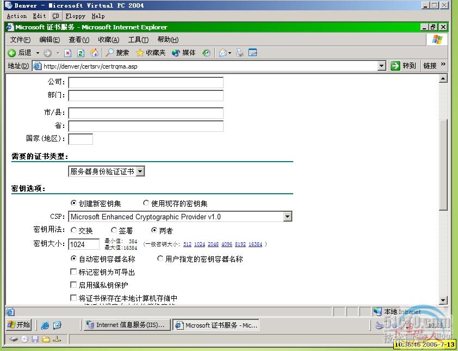Image resolution: width=458 pixels, height=351 pixels.
Task: Click the 8192 key size link
Action: (x=240, y=244)
